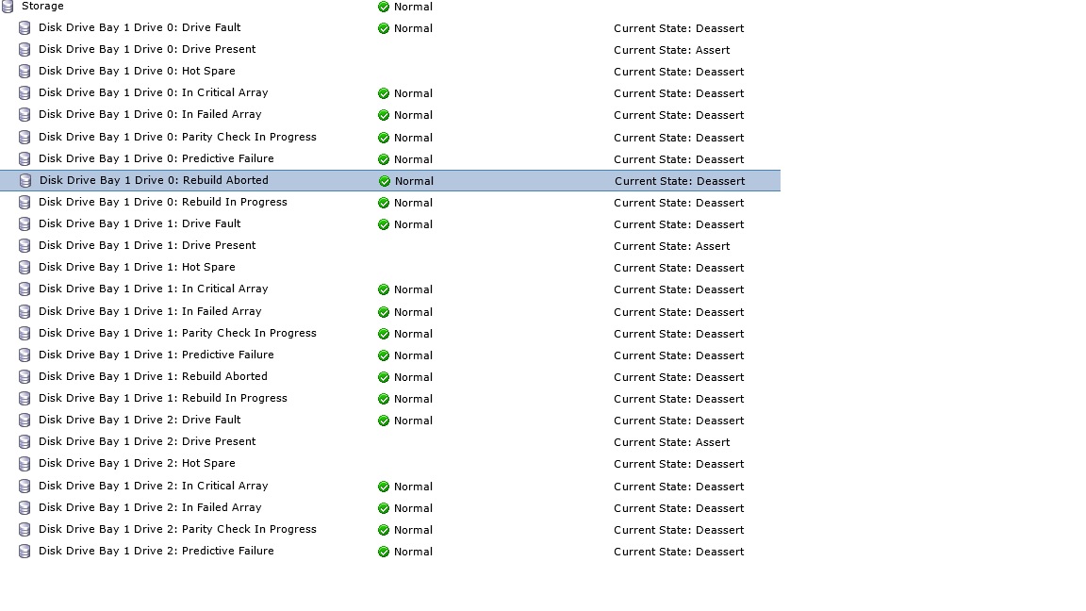
Task: Click the Normal icon for Drive 0 In Failed Array
Action: [383, 114]
